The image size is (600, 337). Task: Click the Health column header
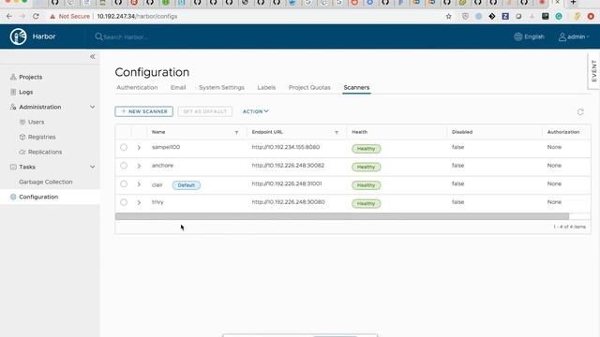pyautogui.click(x=359, y=132)
